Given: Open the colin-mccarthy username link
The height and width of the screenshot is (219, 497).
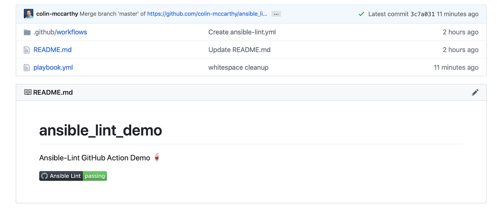Looking at the screenshot, I should tap(57, 14).
